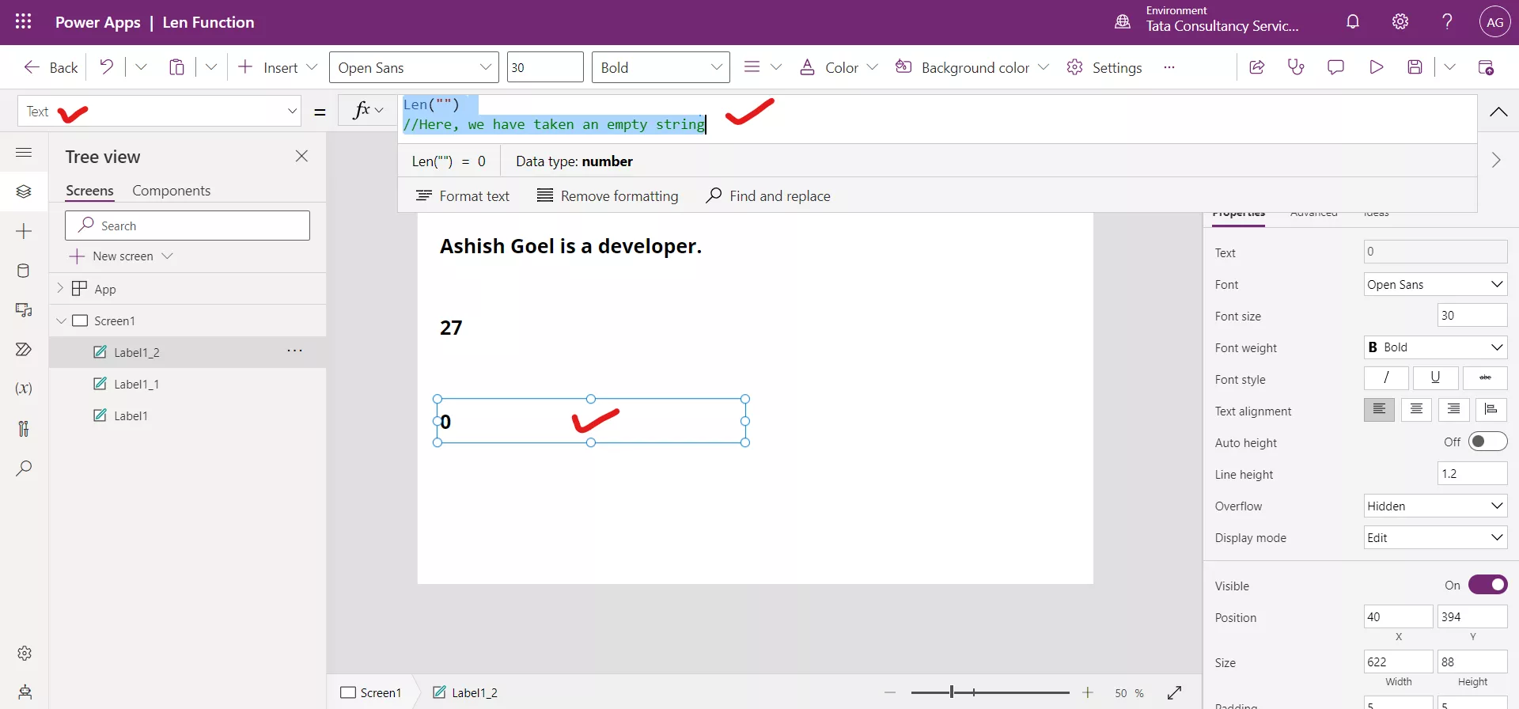Open the Open Sans font dropdown in toolbar
The width and height of the screenshot is (1519, 709).
414,67
